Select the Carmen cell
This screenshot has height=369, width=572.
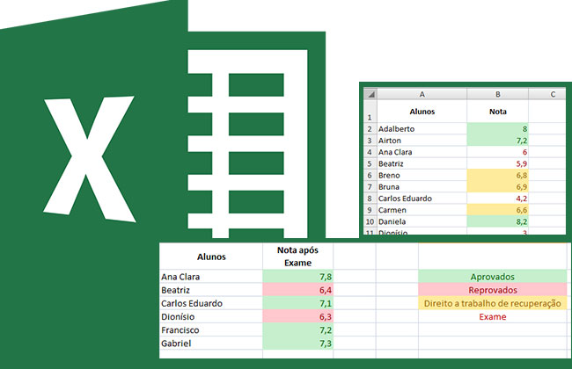(422, 210)
